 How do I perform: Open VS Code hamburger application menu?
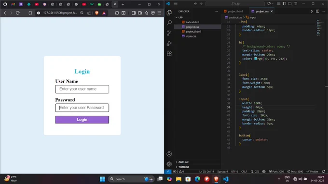[176, 3]
